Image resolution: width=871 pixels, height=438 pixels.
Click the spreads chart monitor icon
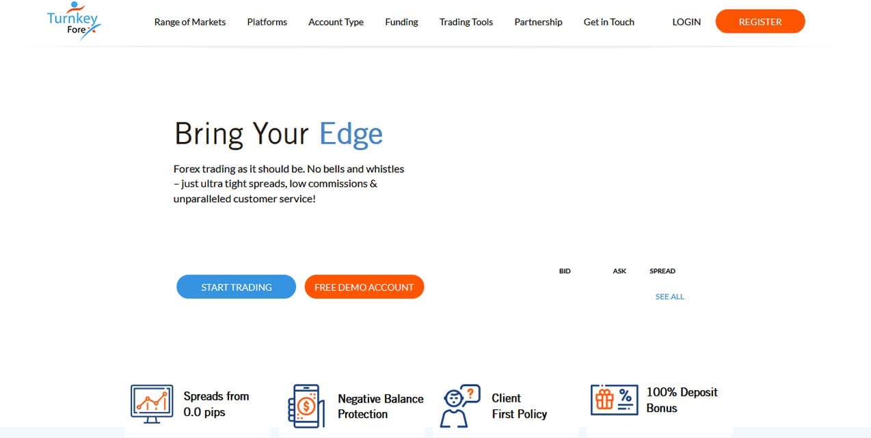pyautogui.click(x=151, y=404)
